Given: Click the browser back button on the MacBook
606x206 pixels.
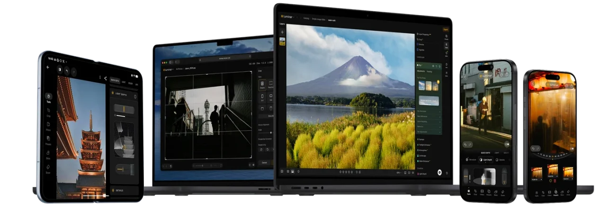Looking at the screenshot, I should pyautogui.click(x=176, y=62).
